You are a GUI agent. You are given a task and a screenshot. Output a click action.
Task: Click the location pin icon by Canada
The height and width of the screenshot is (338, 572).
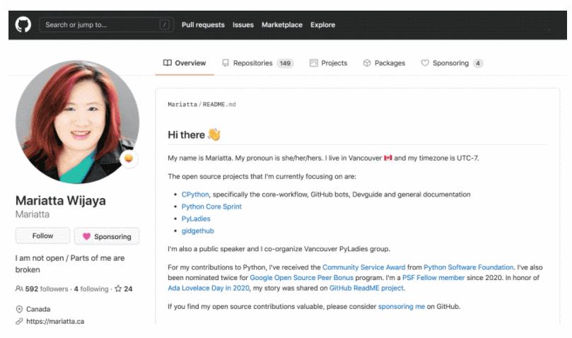coord(19,309)
